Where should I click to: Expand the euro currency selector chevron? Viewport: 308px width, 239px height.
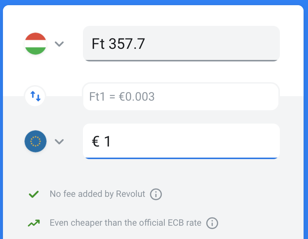click(59, 142)
